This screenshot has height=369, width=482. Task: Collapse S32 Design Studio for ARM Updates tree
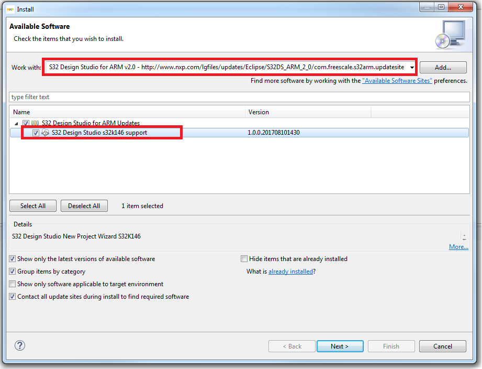pyautogui.click(x=16, y=123)
